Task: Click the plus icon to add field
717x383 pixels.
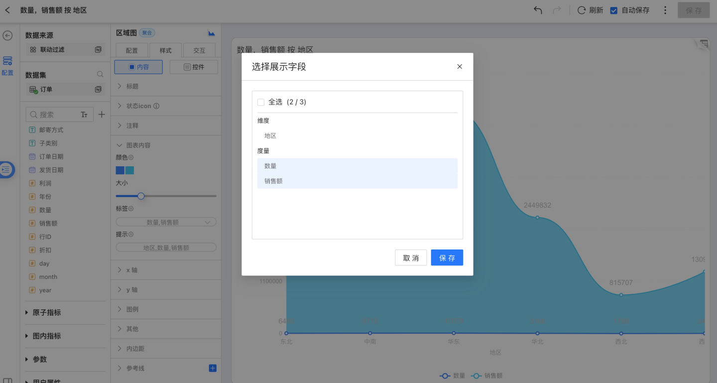Action: point(102,115)
